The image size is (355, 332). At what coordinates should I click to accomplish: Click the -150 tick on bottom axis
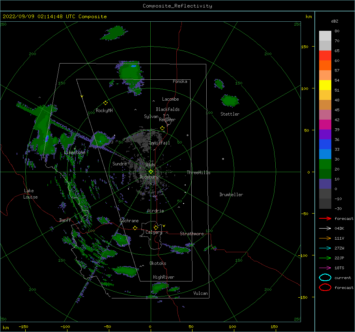pyautogui.click(x=23, y=326)
